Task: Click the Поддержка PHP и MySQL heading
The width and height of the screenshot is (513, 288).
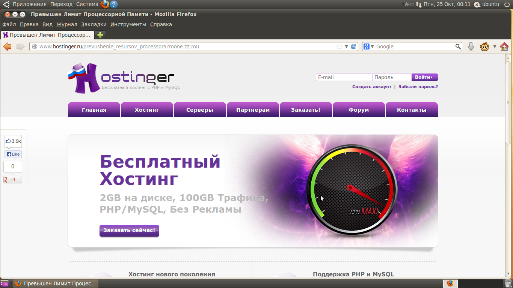Action: pyautogui.click(x=353, y=274)
